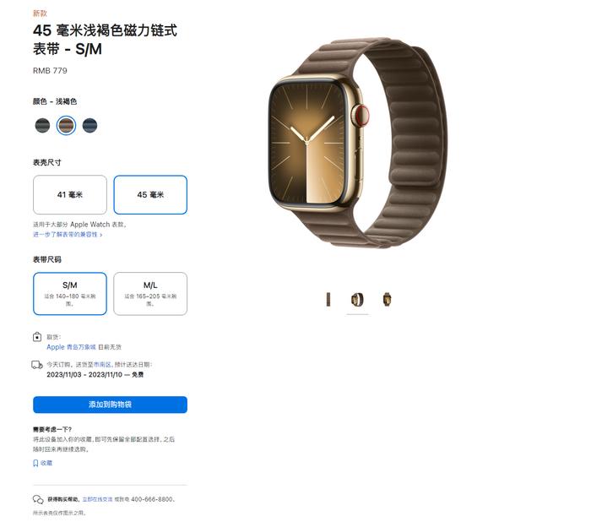This screenshot has width=591, height=527.
Task: Select the taupe brown band color swatch
Action: click(x=66, y=126)
